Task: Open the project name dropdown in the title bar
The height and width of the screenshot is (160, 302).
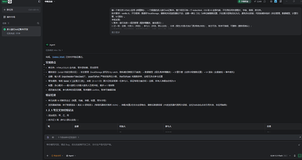Action: [50, 2]
